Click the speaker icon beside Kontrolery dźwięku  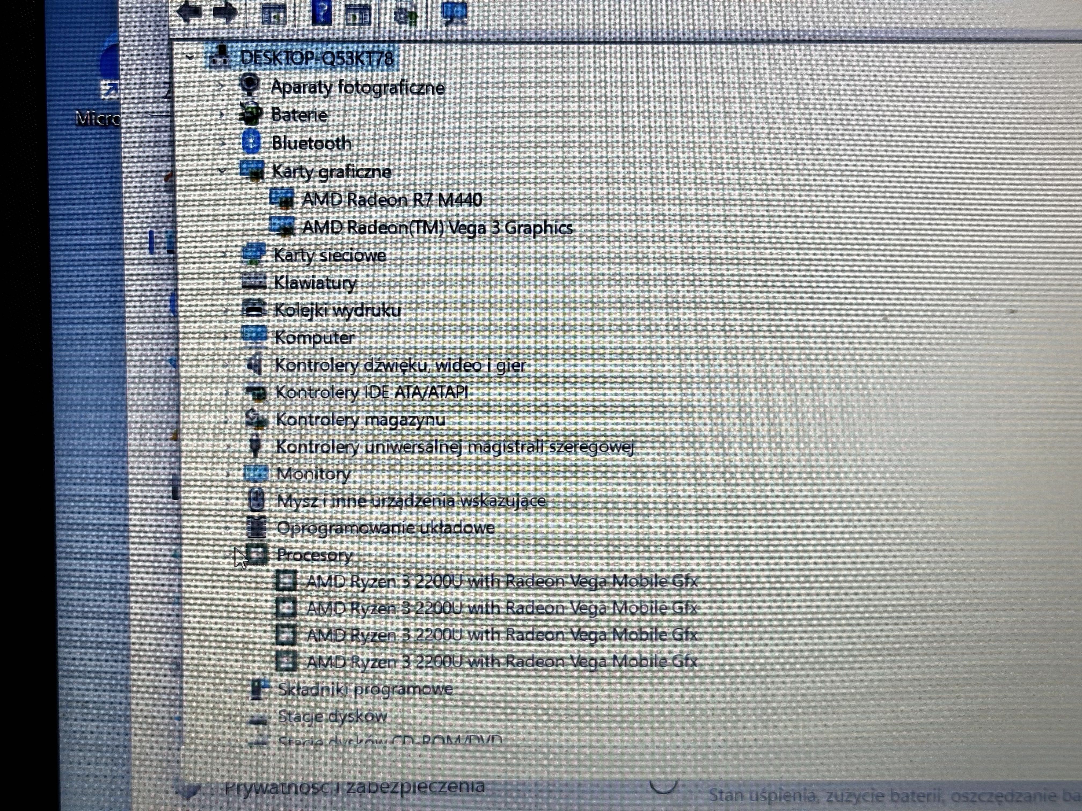pyautogui.click(x=254, y=364)
